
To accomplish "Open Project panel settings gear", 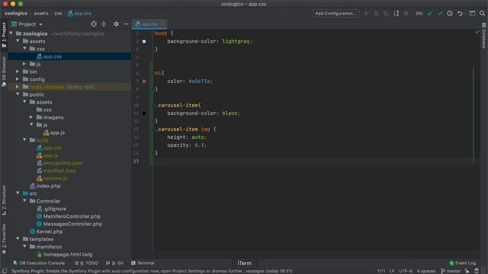I will coord(116,24).
